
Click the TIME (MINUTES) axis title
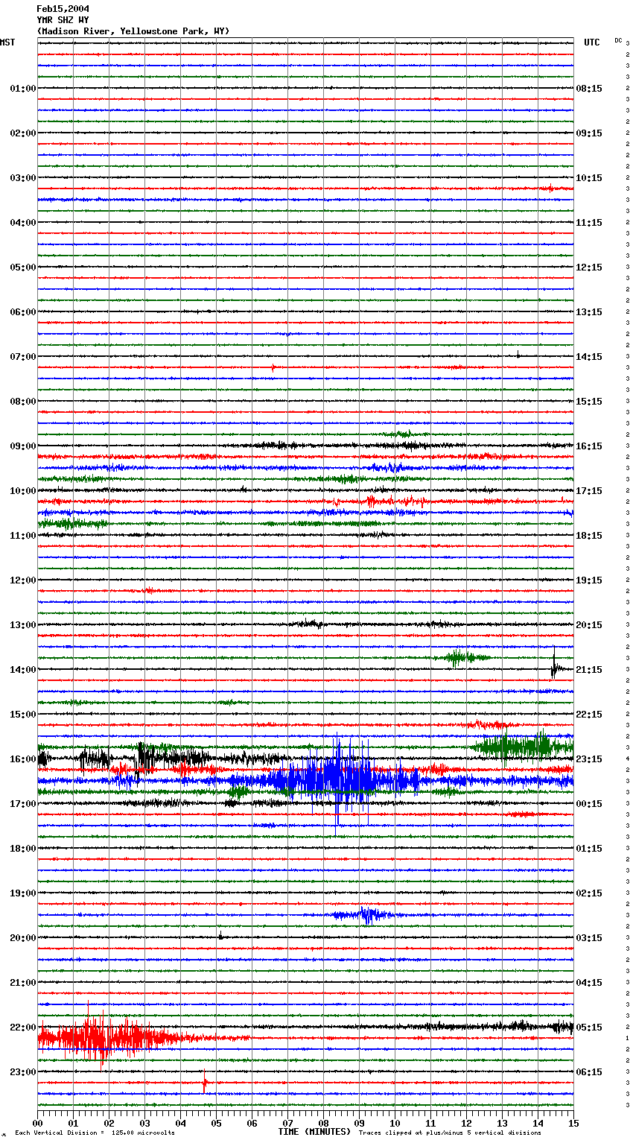coord(314,1132)
